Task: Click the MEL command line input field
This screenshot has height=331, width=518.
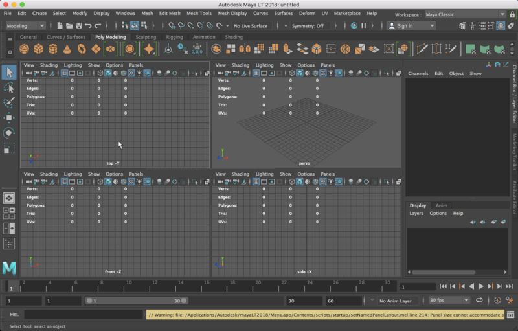Action: click(84, 315)
